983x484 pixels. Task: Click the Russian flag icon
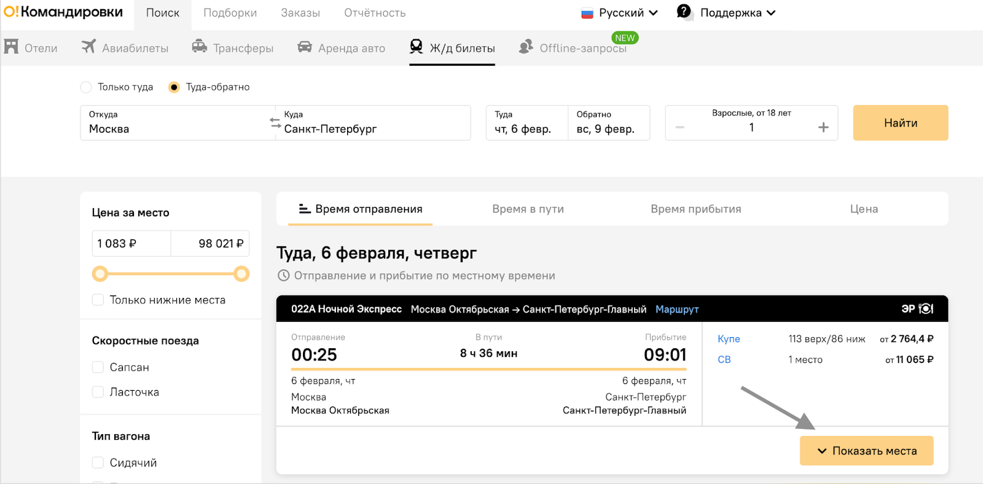587,13
